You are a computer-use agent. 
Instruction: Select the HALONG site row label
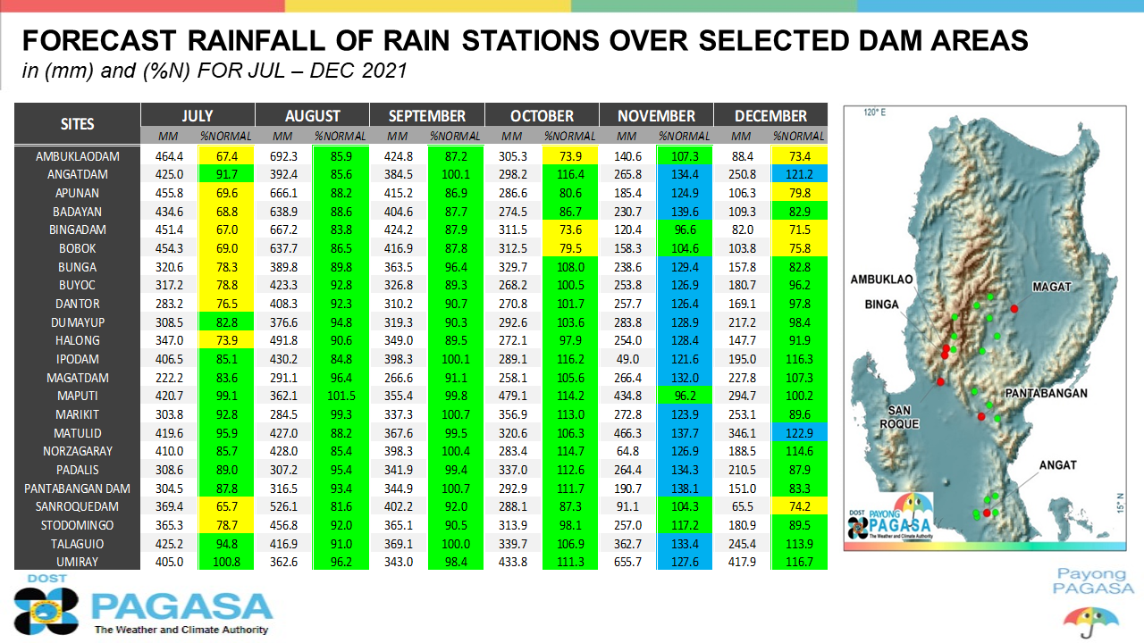click(78, 341)
